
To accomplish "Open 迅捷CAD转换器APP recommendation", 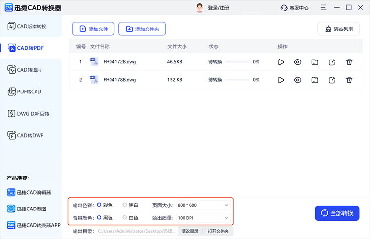I will coord(34,225).
